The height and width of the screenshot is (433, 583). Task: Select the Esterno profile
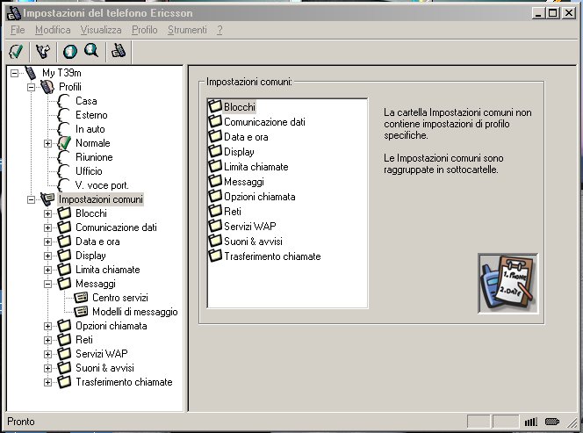click(x=91, y=115)
